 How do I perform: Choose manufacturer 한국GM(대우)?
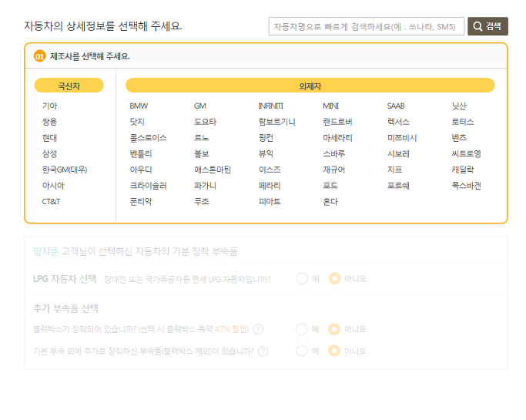65,170
